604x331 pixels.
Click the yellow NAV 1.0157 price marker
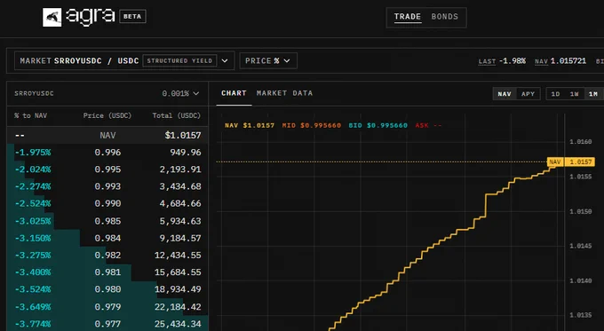tap(571, 162)
